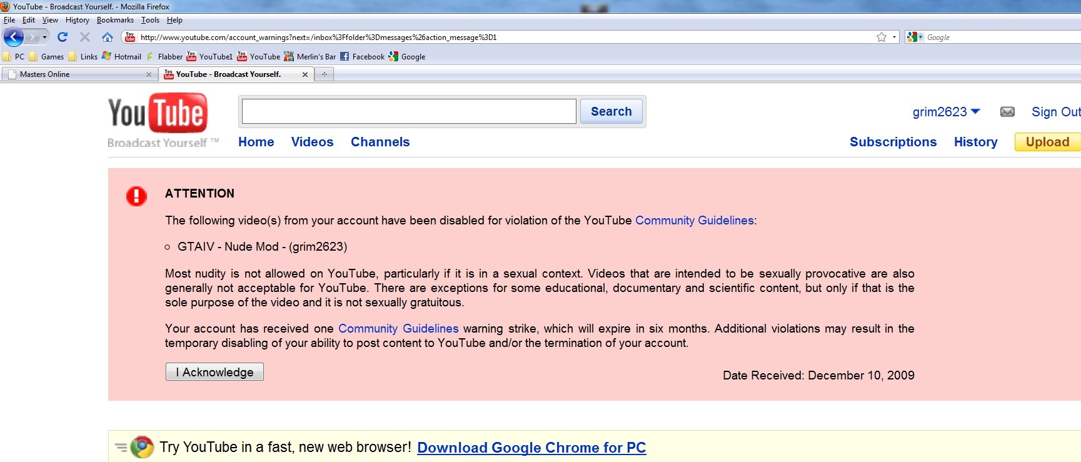Go to the YouTube Home link
This screenshot has height=462, width=1081.
click(256, 142)
